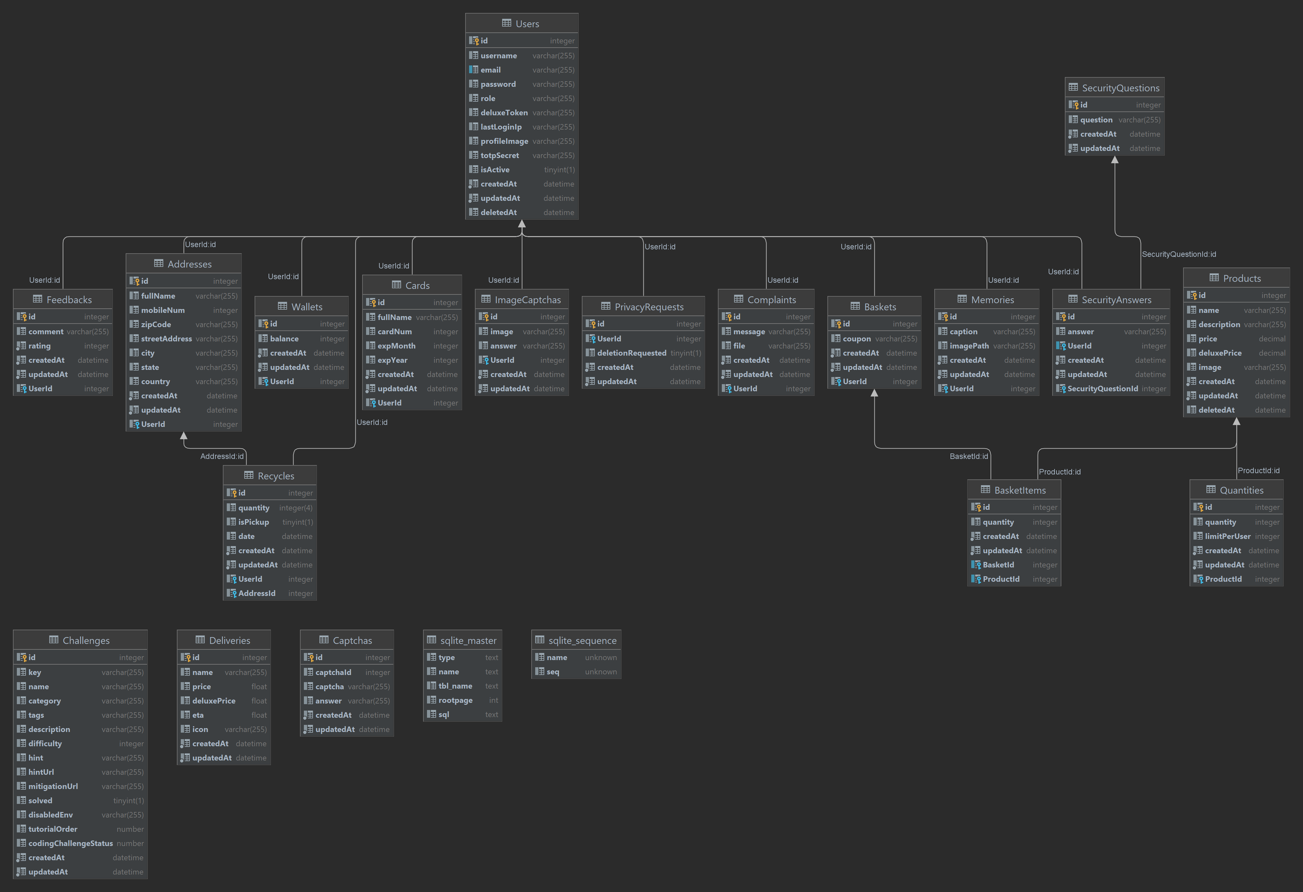Click the table icon beside the Deliveries title
Image resolution: width=1303 pixels, height=892 pixels.
200,640
